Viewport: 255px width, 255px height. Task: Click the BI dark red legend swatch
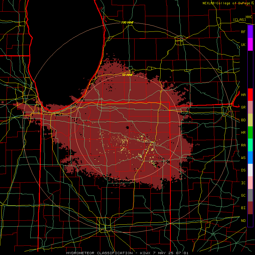point(250,208)
